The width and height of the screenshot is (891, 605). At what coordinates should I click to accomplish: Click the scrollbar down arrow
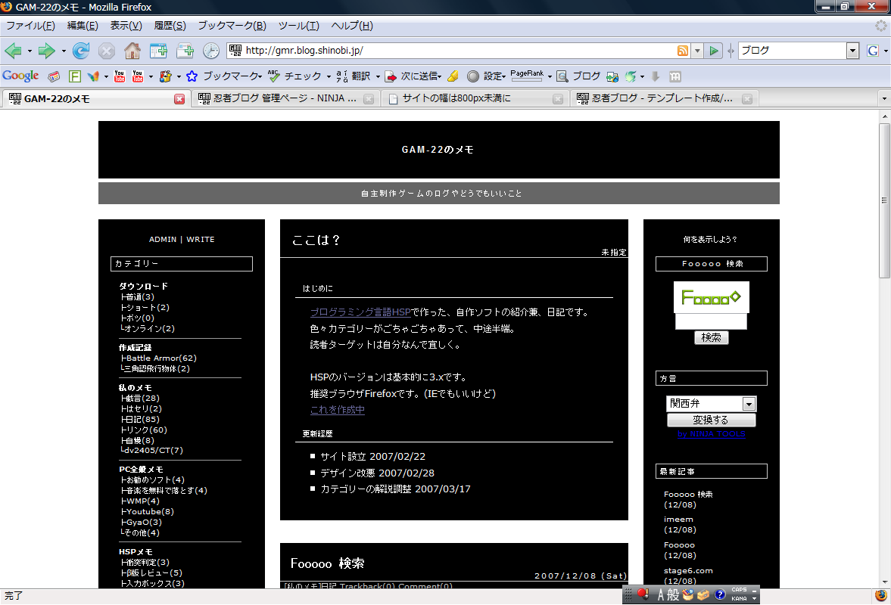tap(884, 582)
